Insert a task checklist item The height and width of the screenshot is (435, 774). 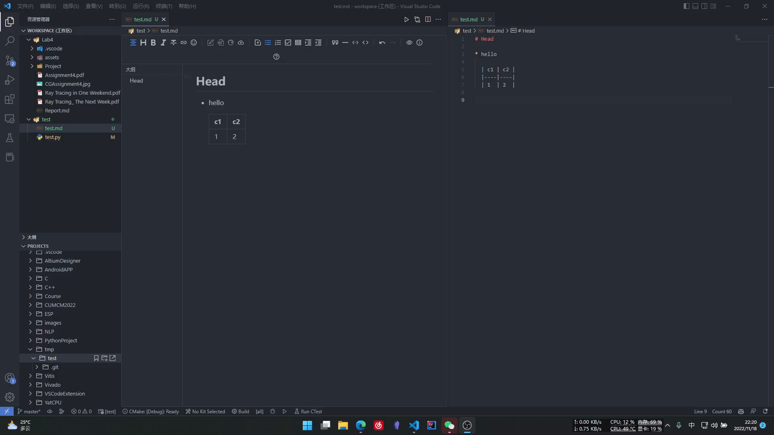[x=288, y=43]
